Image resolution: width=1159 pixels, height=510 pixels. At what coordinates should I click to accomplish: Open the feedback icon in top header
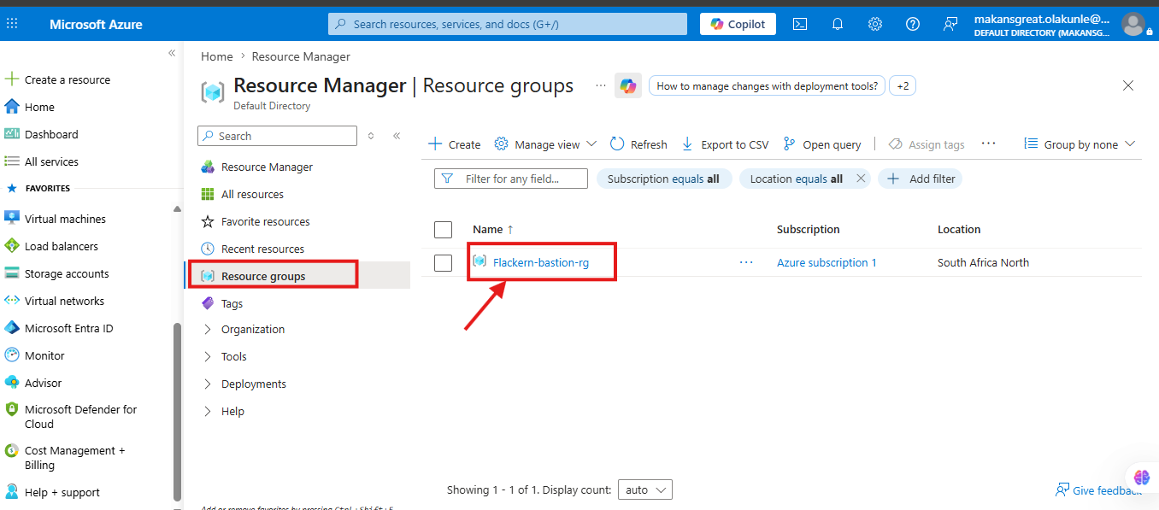point(950,24)
